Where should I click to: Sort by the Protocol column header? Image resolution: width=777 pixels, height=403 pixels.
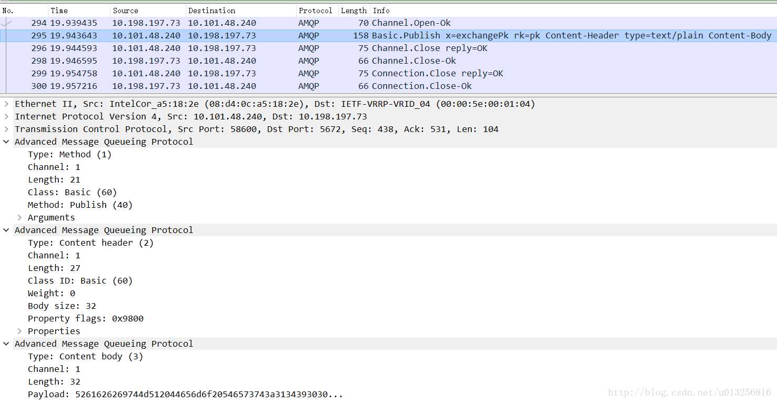coord(315,11)
